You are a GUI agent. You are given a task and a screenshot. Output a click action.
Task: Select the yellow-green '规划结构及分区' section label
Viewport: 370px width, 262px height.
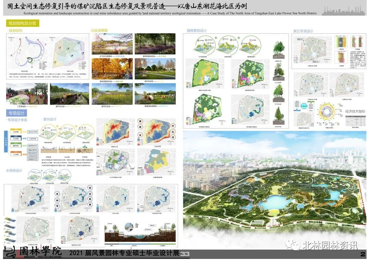22,23
